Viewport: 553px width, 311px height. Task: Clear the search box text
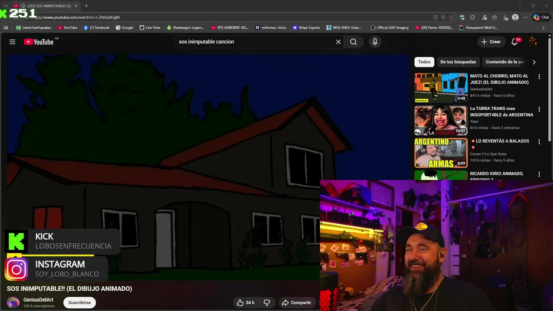338,42
